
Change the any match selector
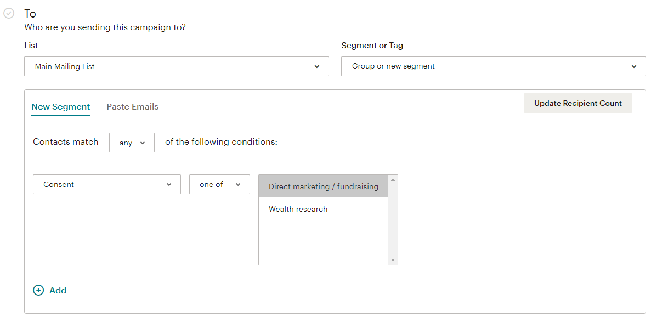(x=132, y=142)
